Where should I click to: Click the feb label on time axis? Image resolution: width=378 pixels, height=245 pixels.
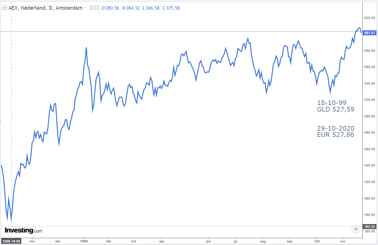click(109, 241)
